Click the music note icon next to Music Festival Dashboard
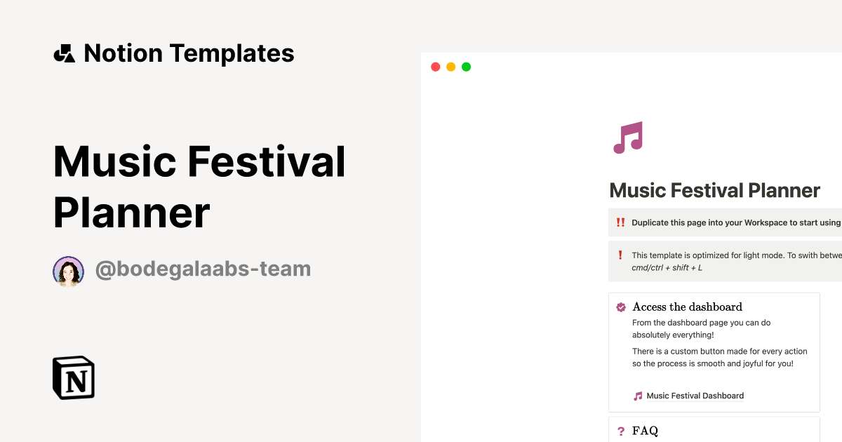 coord(637,395)
